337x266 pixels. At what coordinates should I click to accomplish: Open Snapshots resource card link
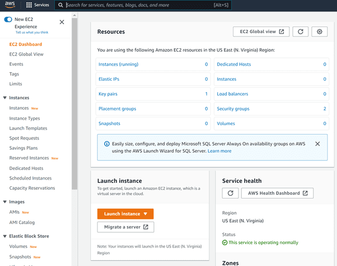(x=109, y=123)
